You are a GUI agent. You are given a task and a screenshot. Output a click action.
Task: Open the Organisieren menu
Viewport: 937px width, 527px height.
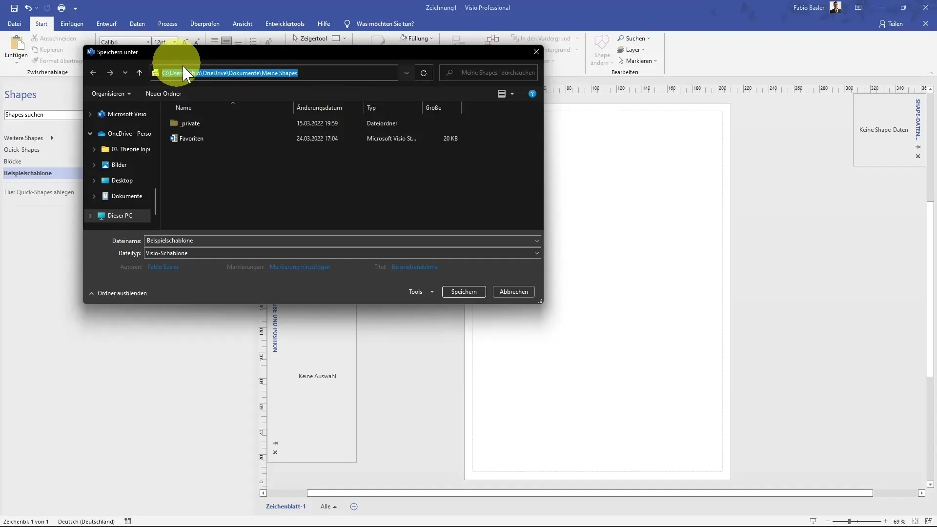[111, 94]
